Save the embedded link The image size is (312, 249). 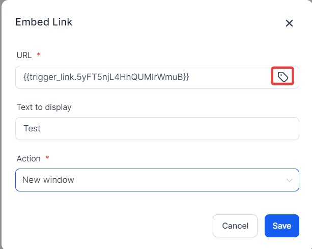coord(281,226)
